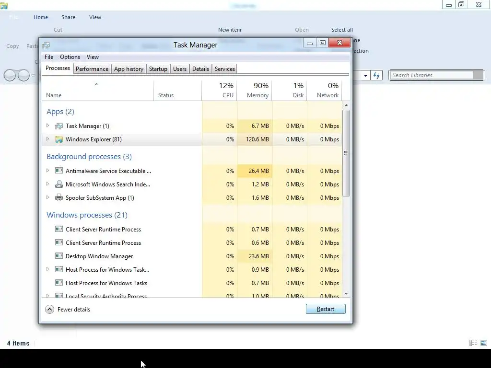Click in the Search Libraries field
Image resolution: width=491 pixels, height=368 pixels.
click(432, 75)
